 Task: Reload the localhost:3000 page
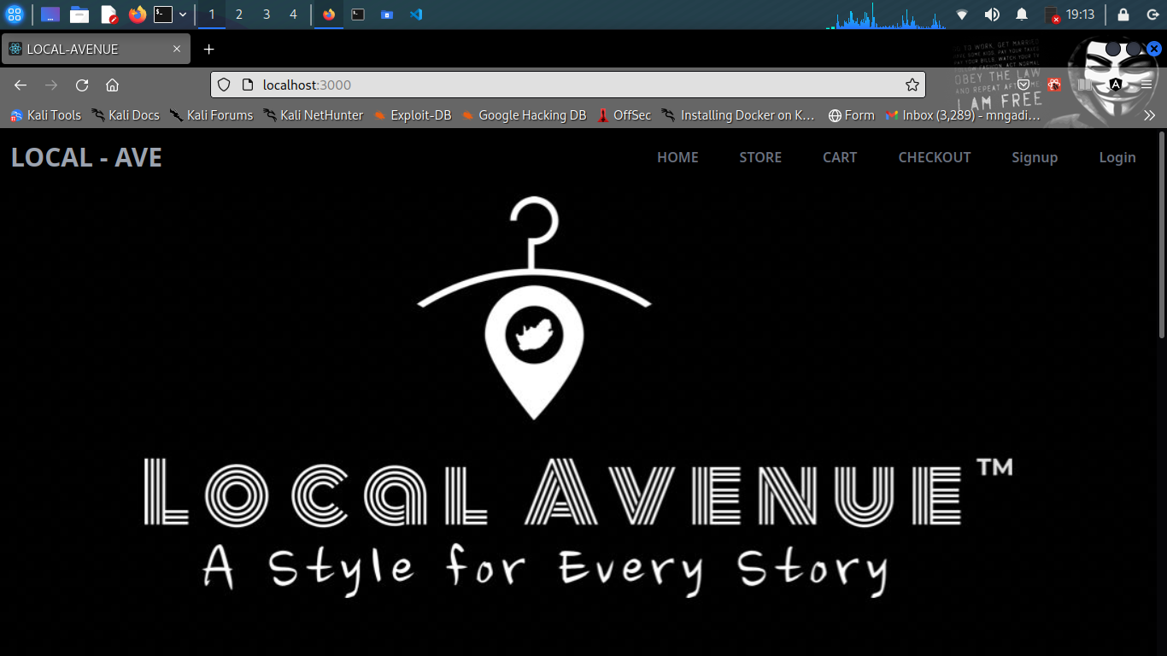pyautogui.click(x=81, y=85)
